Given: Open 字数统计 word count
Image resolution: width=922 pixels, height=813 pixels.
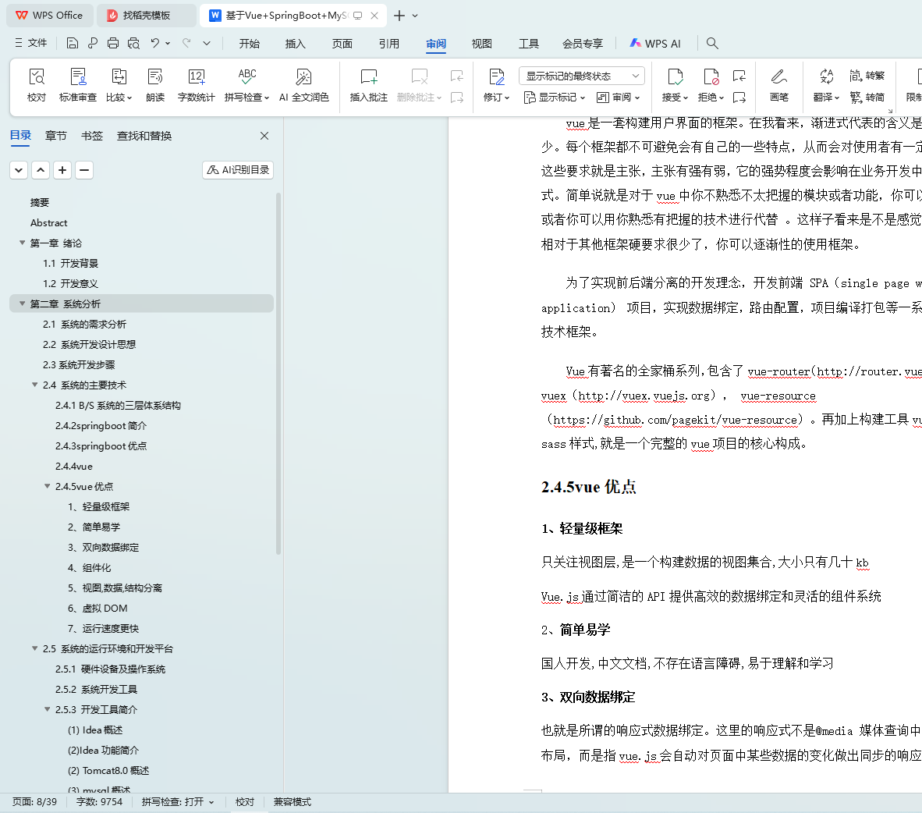Looking at the screenshot, I should [x=196, y=85].
